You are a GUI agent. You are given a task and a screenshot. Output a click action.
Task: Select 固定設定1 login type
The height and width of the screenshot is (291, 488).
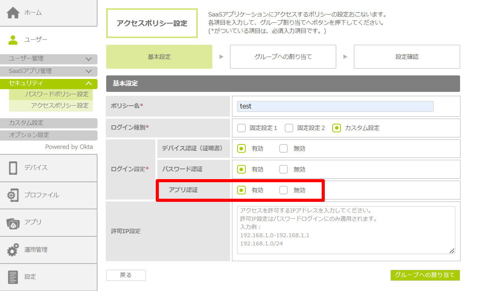241,128
